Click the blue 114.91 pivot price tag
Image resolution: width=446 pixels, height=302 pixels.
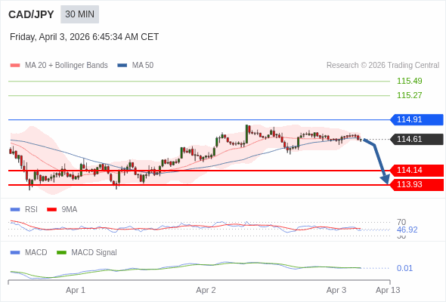(417, 119)
